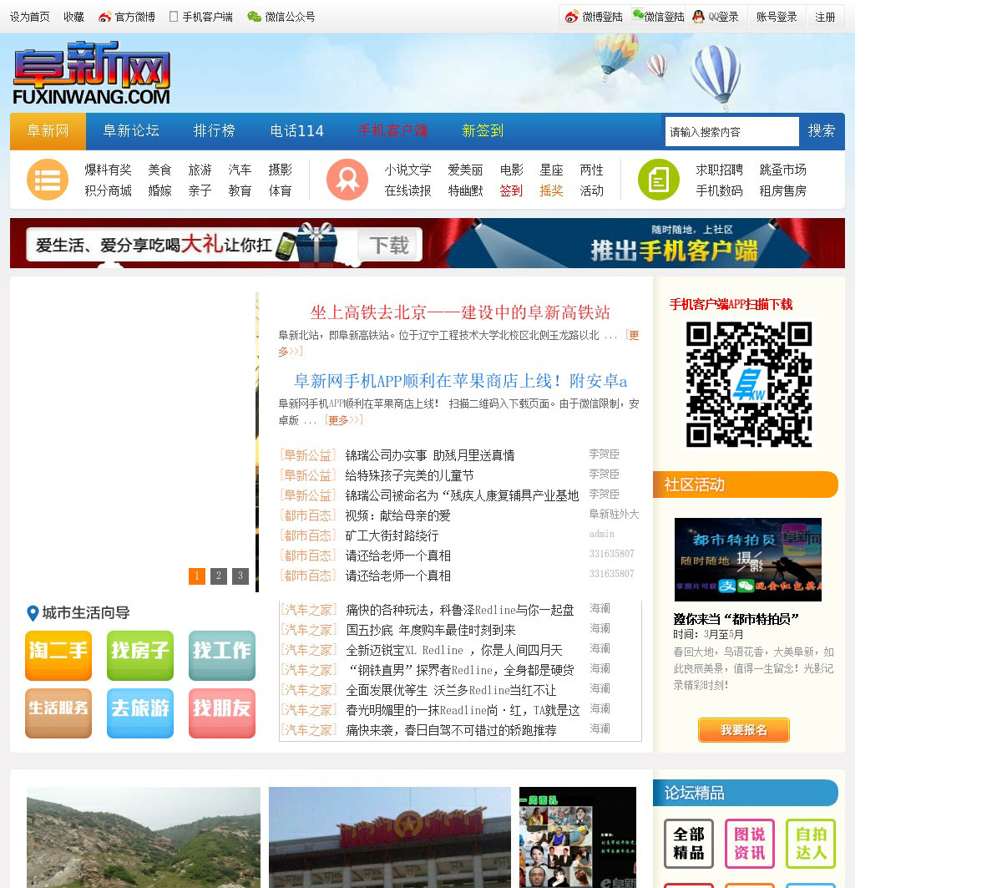Click the search input field
Image resolution: width=1002 pixels, height=888 pixels.
tap(732, 132)
